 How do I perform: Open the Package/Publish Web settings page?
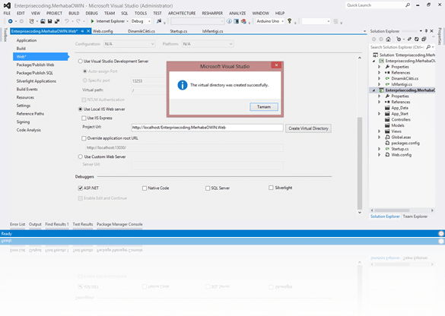[x=35, y=65]
